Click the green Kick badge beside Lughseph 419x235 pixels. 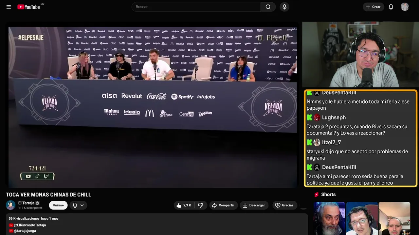309,117
